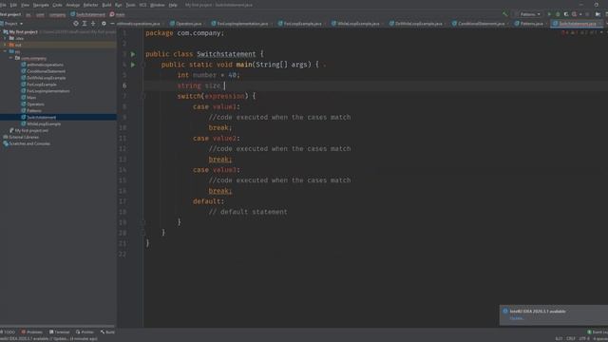Screen dimensions: 608x342
Task: Open the ConditionalStatement.java tab
Action: 479,24
